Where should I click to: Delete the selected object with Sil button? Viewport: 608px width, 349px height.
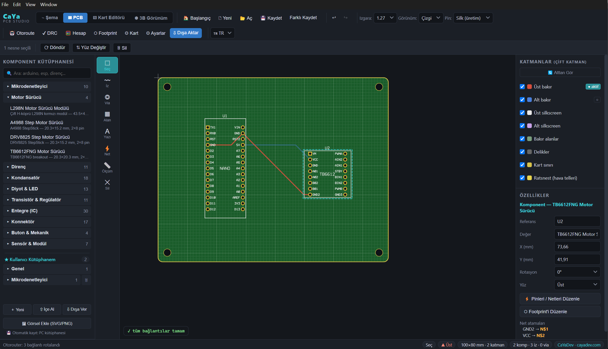(122, 48)
